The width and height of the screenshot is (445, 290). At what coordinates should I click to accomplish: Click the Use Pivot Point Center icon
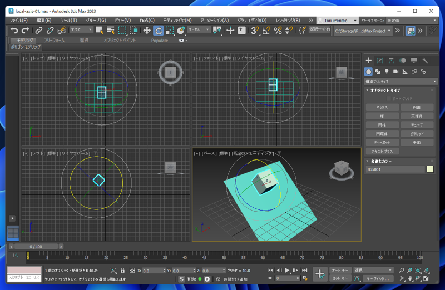(217, 31)
